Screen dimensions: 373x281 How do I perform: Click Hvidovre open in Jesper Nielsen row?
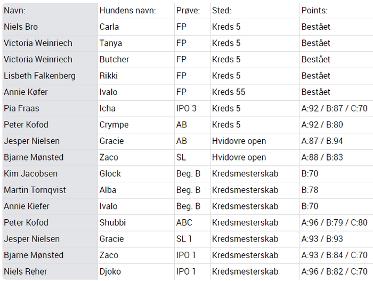point(239,141)
